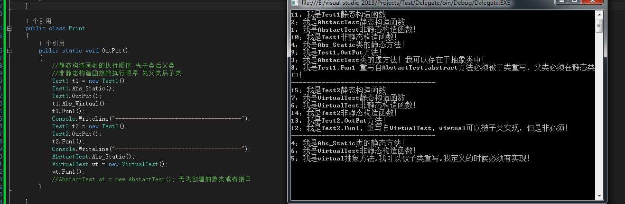Click "VirtualTest vt = new VirtualTest();" line

[110, 164]
